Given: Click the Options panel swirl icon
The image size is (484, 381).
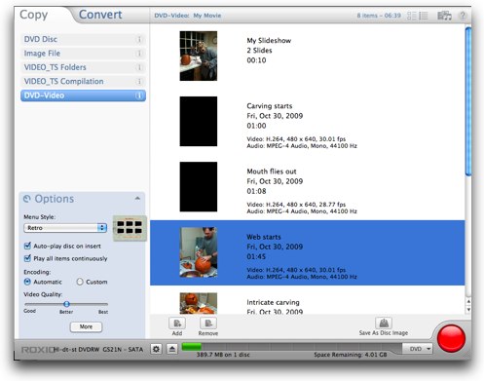Looking at the screenshot, I should click(27, 199).
